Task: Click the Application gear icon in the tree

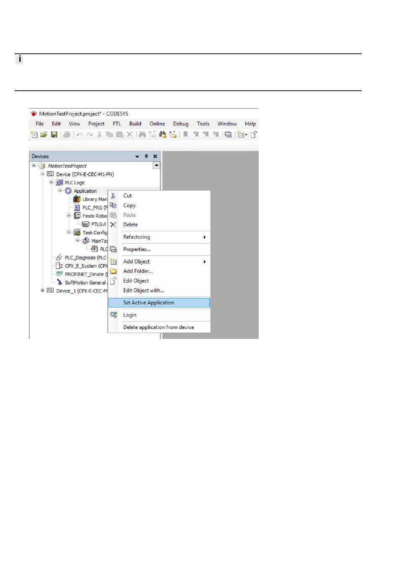Action: [68, 191]
